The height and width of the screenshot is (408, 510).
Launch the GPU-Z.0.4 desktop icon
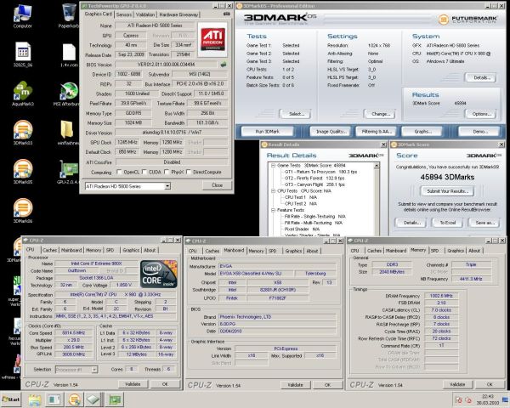point(68,172)
